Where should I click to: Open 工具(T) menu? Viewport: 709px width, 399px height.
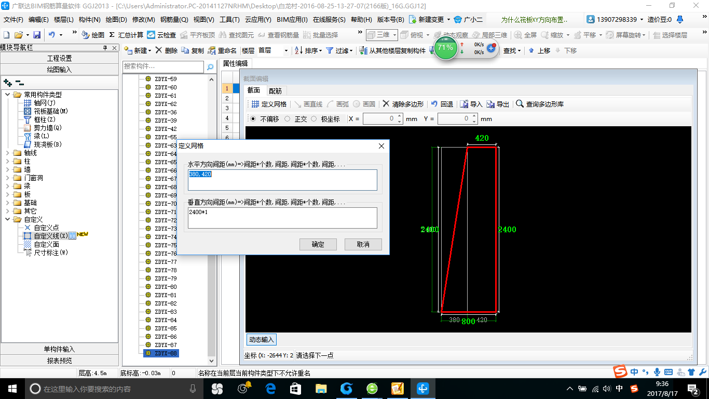pos(229,19)
